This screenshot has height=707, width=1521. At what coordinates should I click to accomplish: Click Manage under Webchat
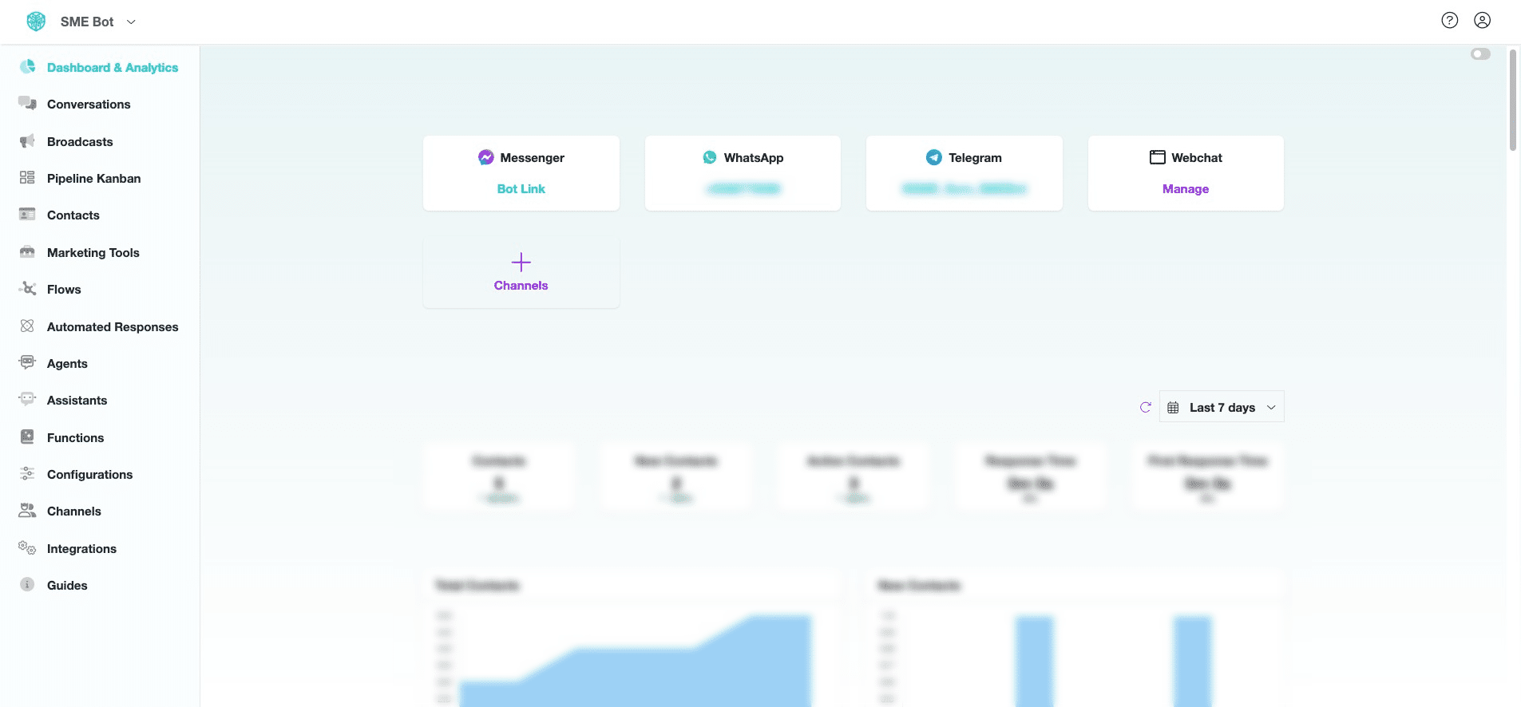tap(1186, 189)
